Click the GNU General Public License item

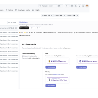pyautogui.click(x=82, y=33)
